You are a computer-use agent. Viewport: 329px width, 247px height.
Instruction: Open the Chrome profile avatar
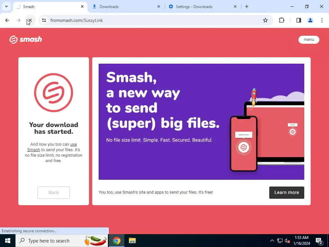point(310,20)
